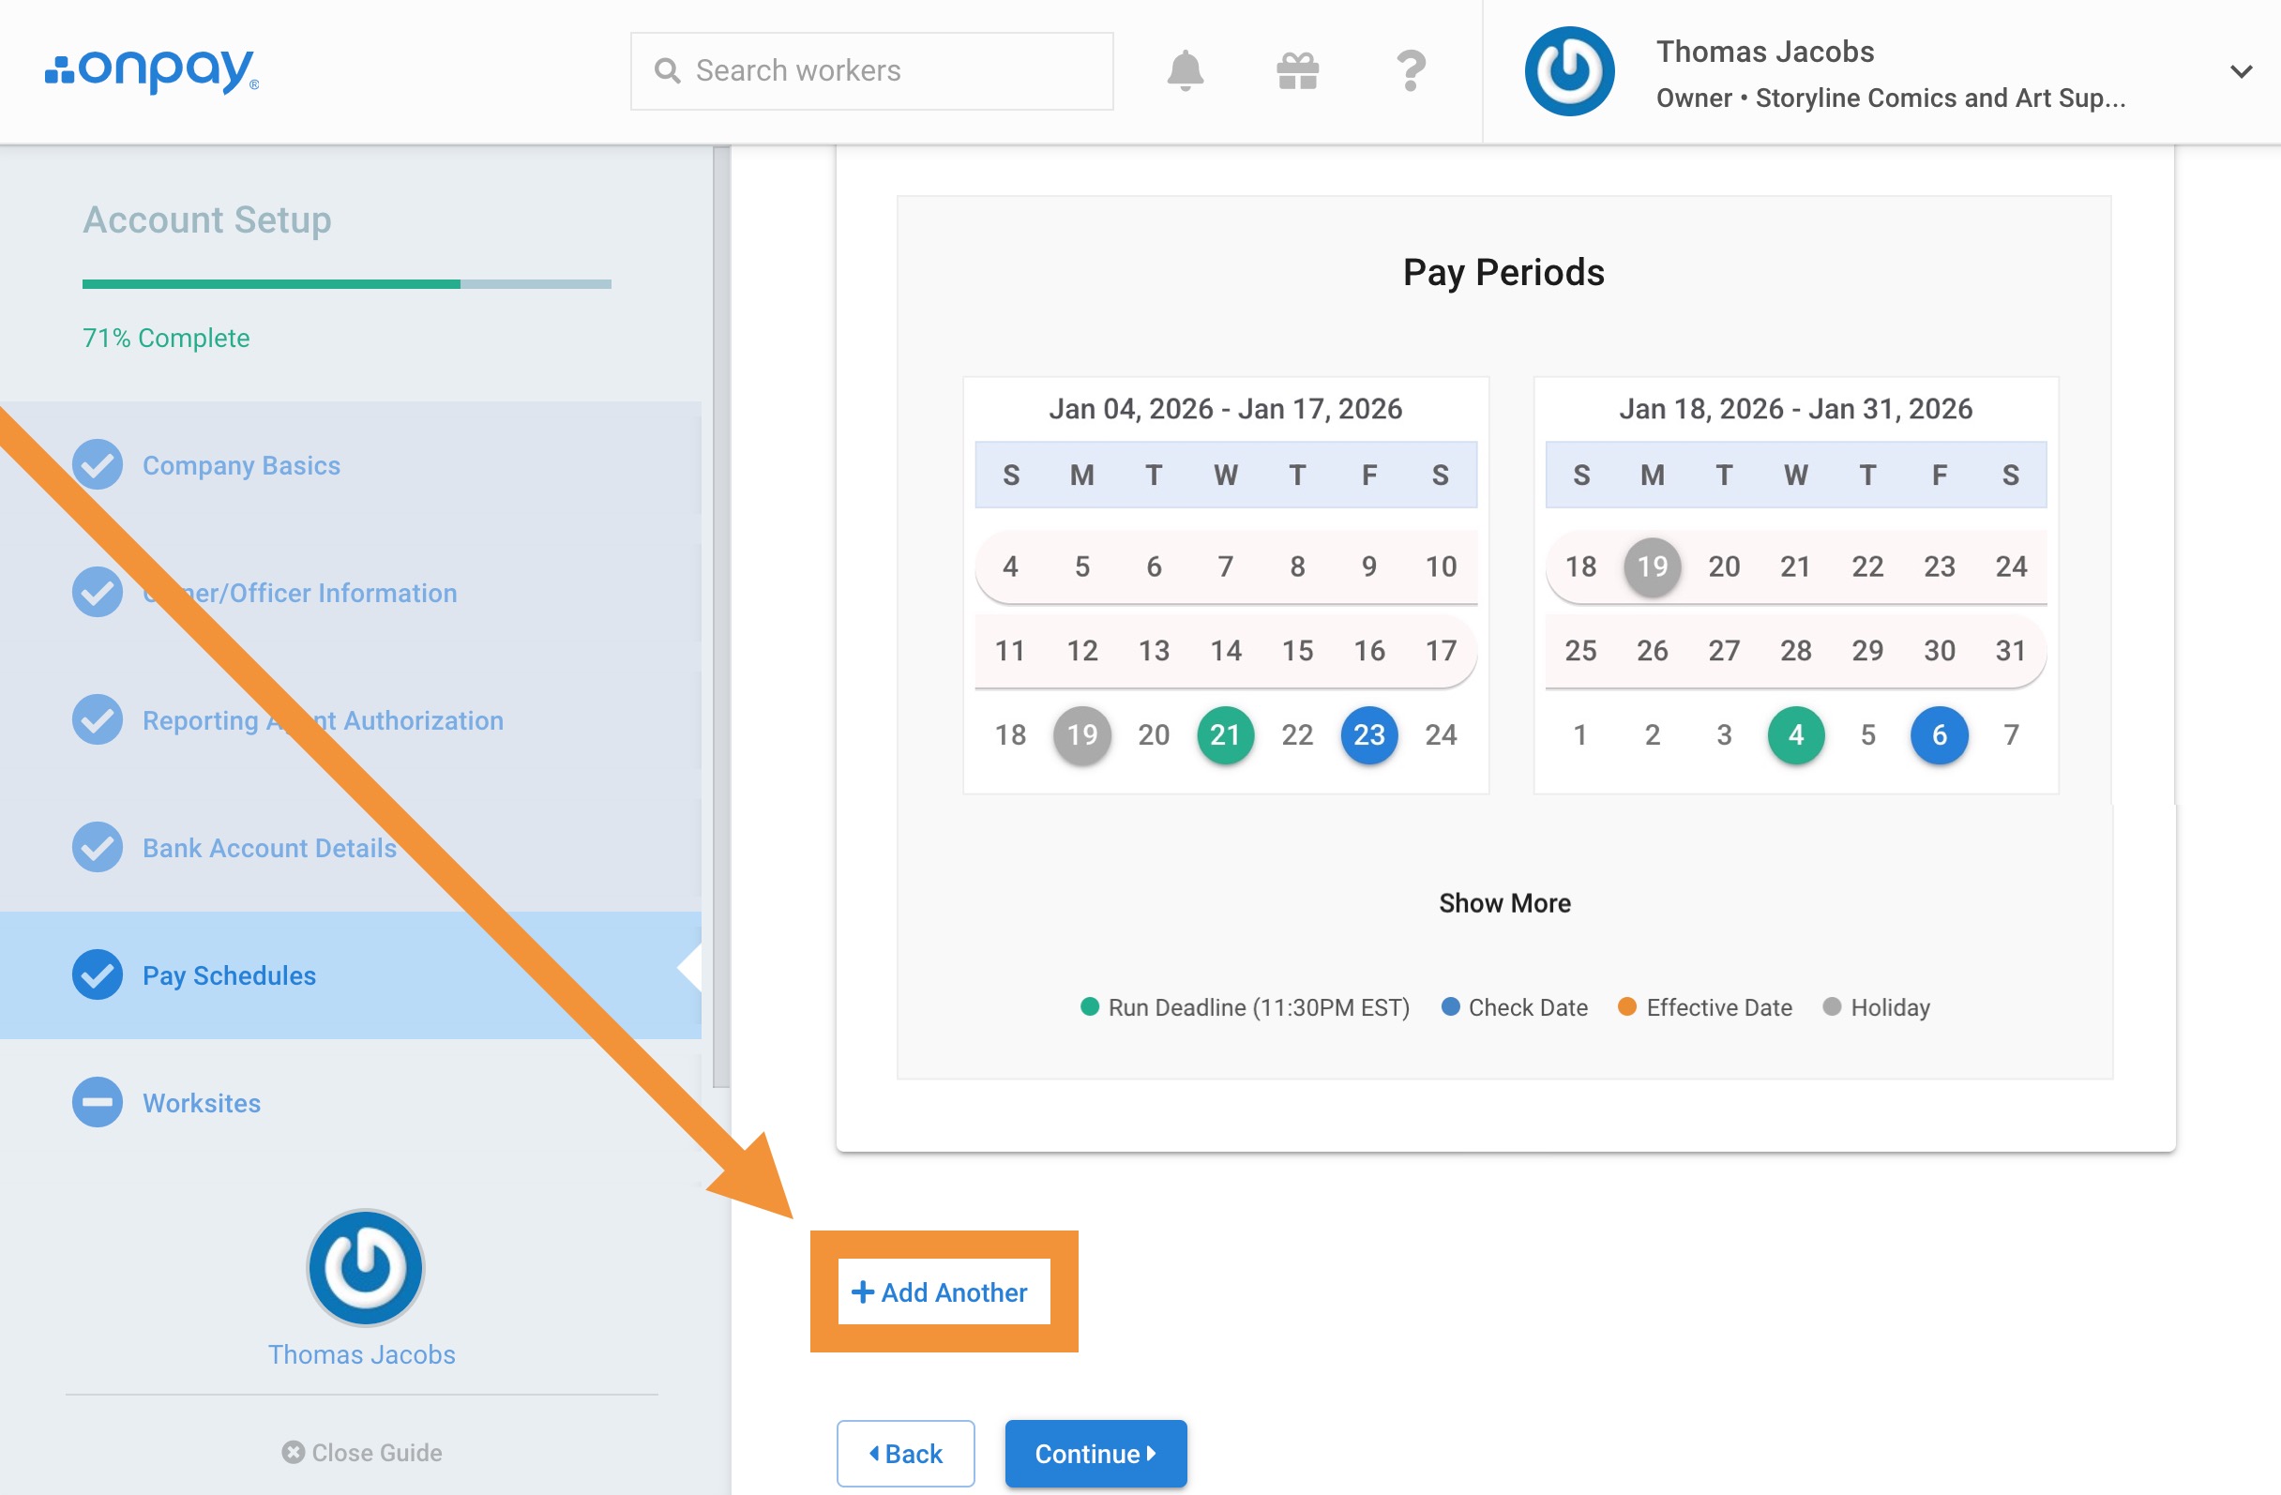Screen dimensions: 2281x1495
Task: Expand pay periods with Show More
Action: (1503, 903)
